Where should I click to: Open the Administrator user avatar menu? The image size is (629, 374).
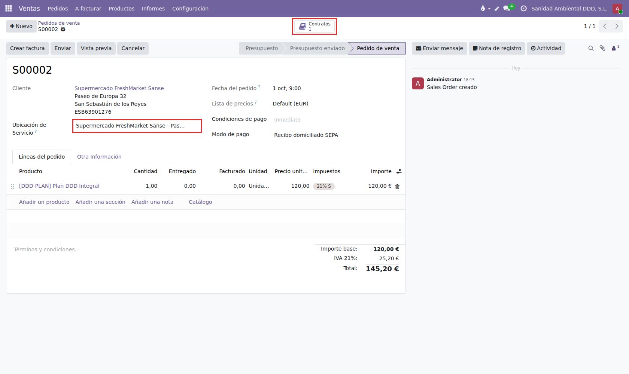[x=617, y=9]
